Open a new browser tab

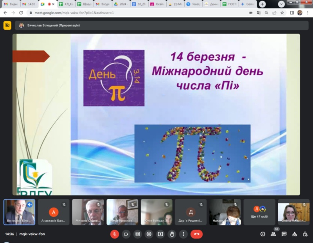(x=262, y=4)
